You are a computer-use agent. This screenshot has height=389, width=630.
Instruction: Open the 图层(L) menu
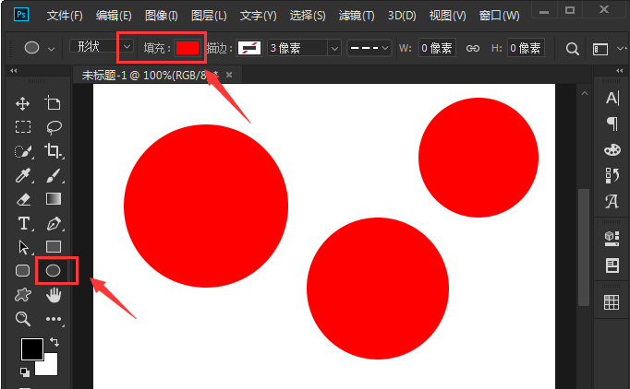point(209,16)
